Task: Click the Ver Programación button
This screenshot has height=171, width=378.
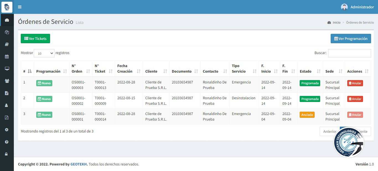Action: click(x=351, y=39)
